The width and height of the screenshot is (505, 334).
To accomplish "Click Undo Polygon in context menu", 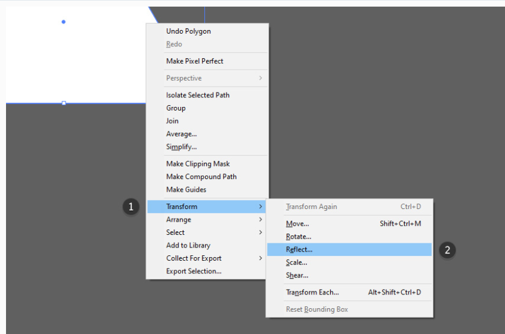I will 188,31.
